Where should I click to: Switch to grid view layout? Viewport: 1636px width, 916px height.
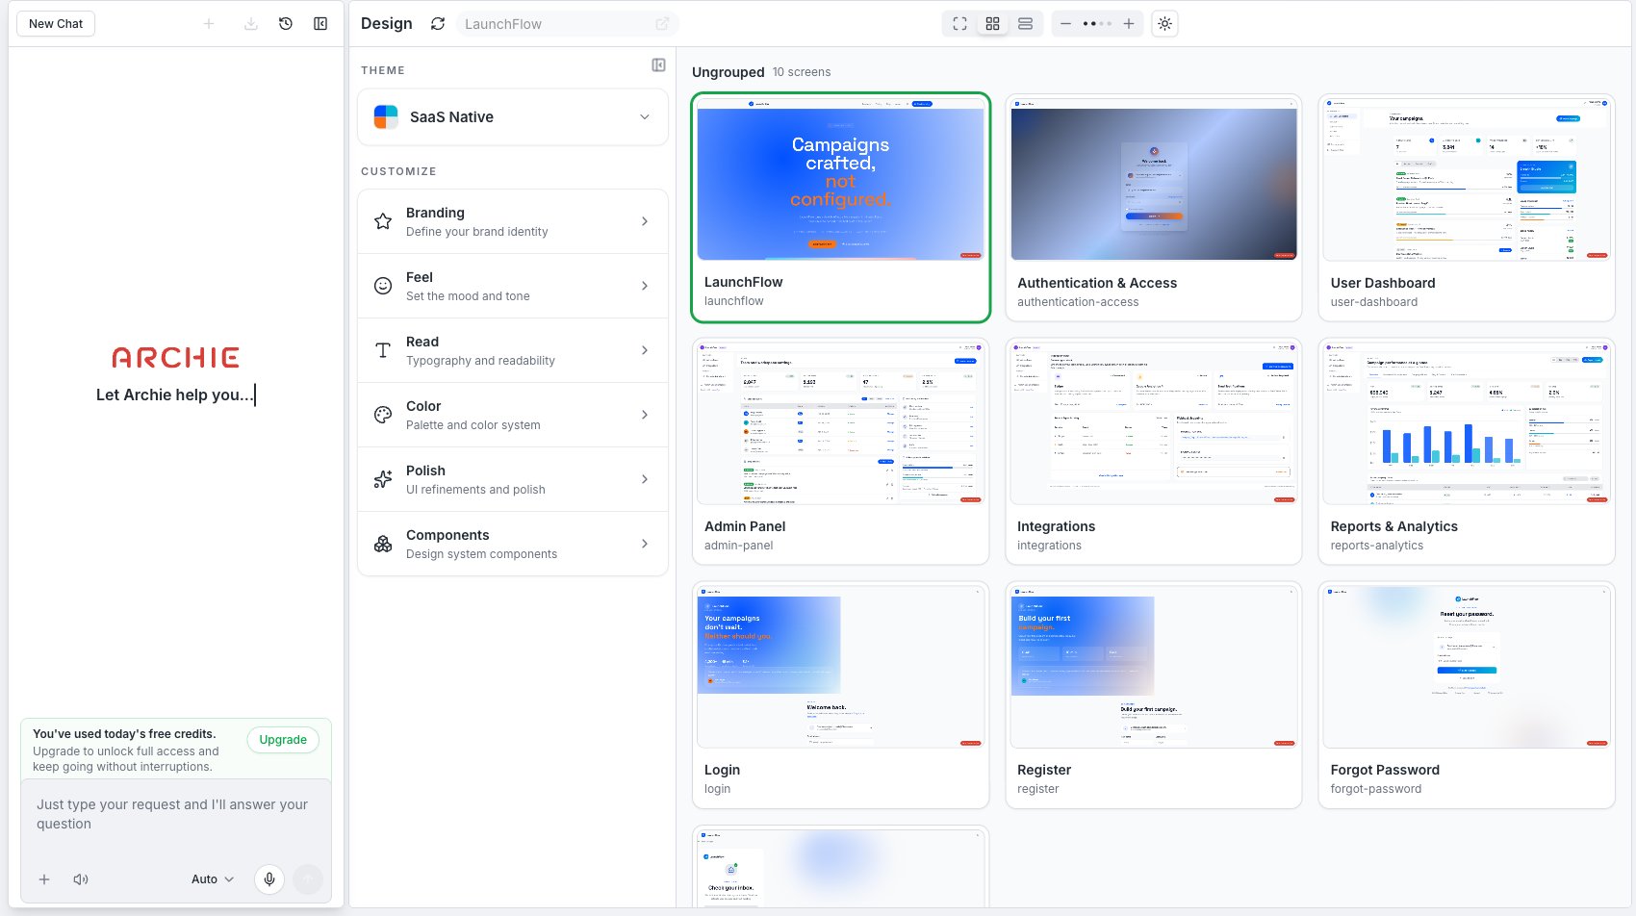click(992, 24)
